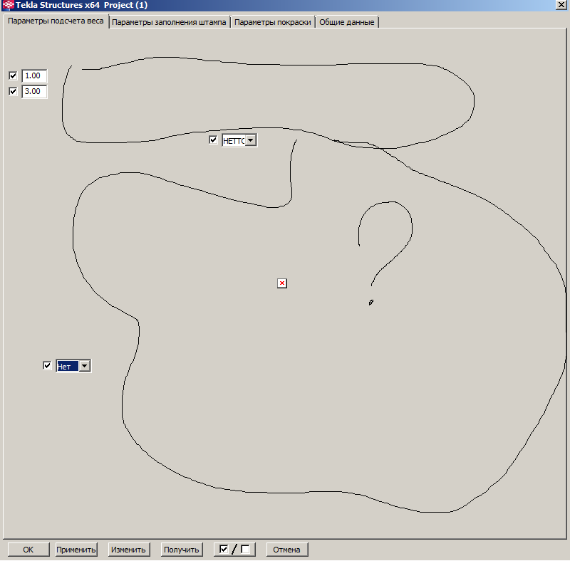Image resolution: width=570 pixels, height=561 pixels.
Task: Click the Tekla Structures title bar icon
Action: (x=6, y=5)
